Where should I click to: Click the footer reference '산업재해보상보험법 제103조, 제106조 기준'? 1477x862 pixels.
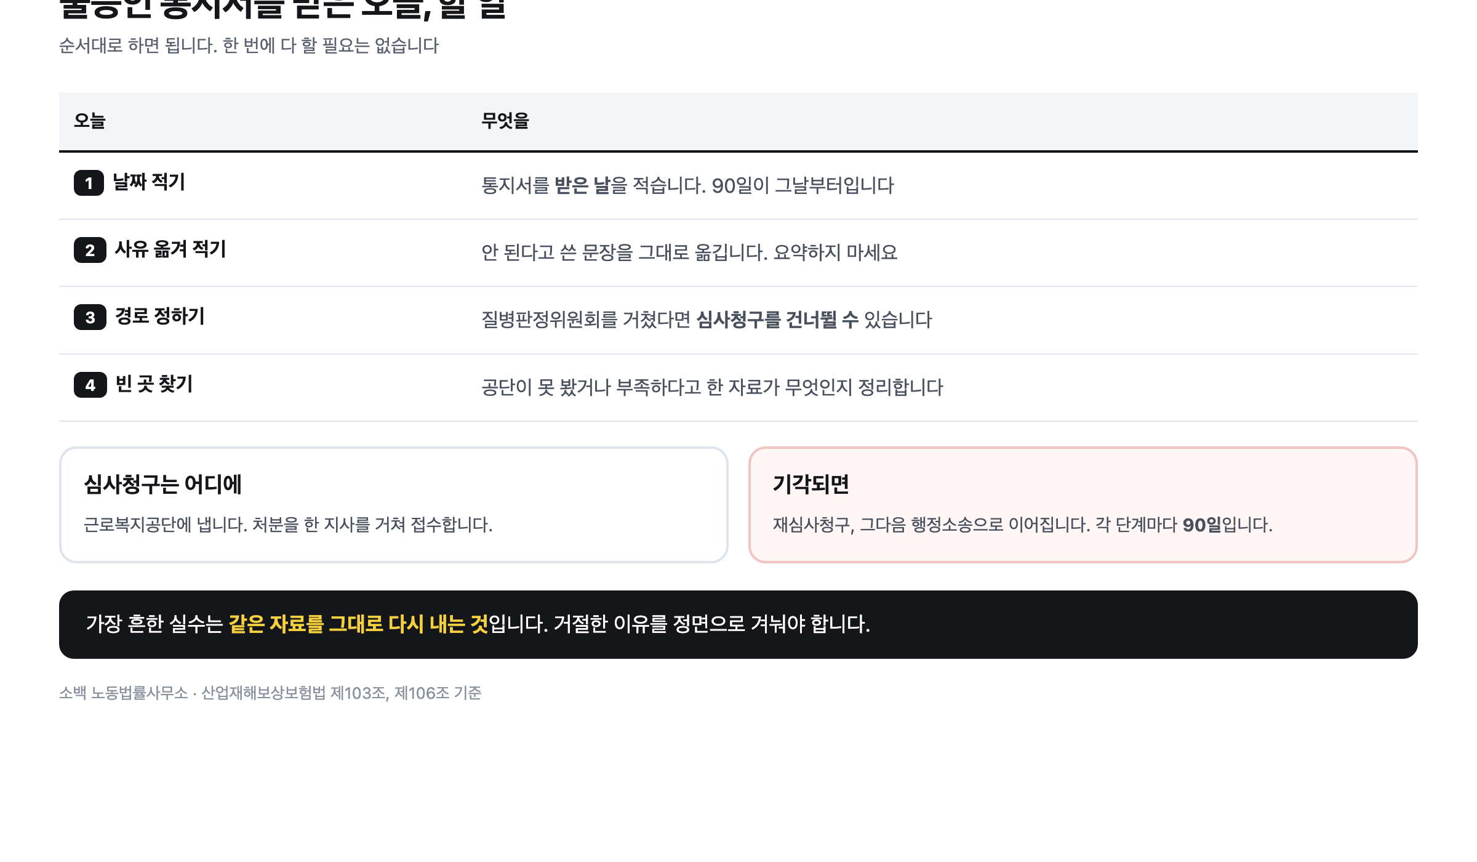pyautogui.click(x=342, y=693)
